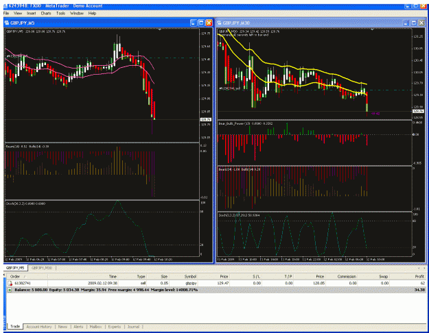
Task: Click the 34.38 total profit value
Action: (419, 290)
